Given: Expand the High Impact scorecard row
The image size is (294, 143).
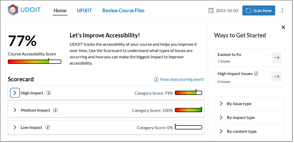Looking at the screenshot, I should (x=15, y=93).
